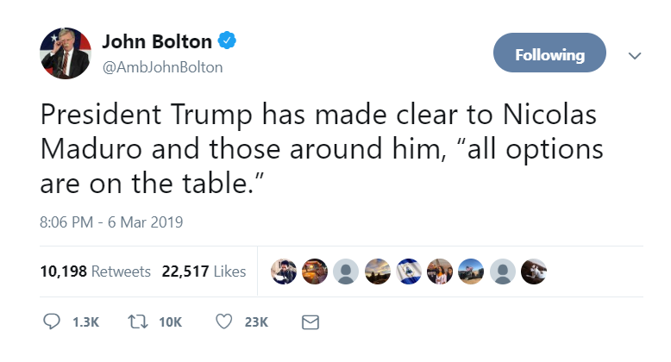The image size is (671, 362).
Task: Select the first liker avatar in the row
Action: [x=283, y=271]
